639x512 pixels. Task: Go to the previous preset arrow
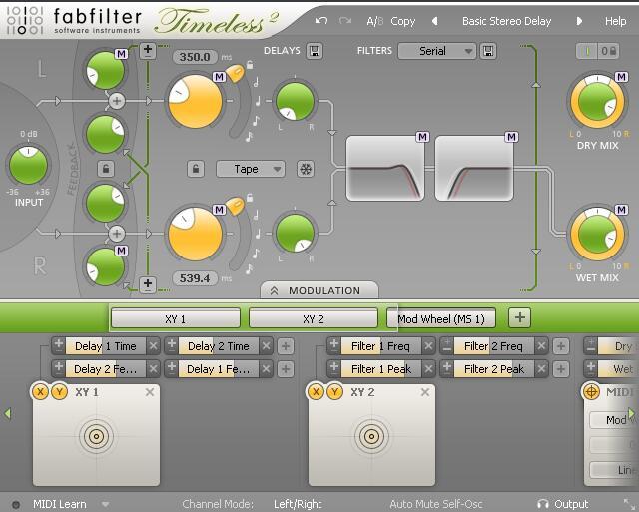(435, 21)
